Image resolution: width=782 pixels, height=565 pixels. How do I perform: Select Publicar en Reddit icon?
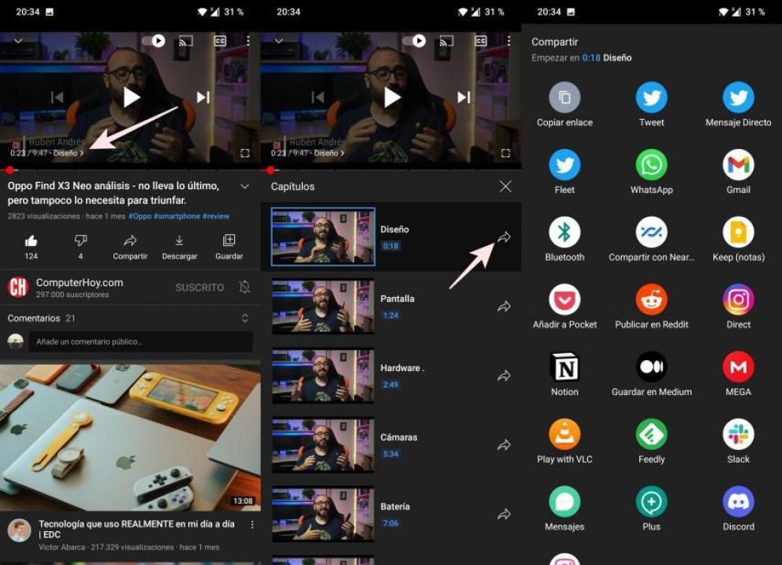651,299
